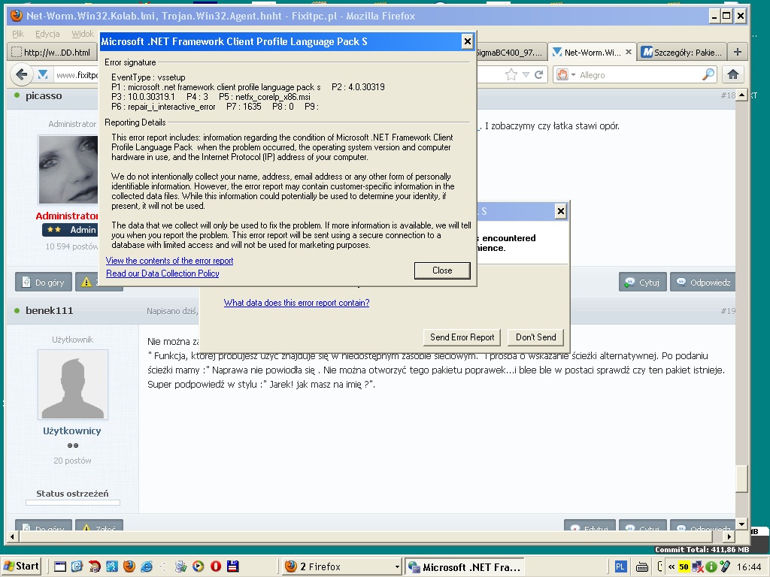This screenshot has height=577, width=770.
Task: Open the floppy disk quick launch icon
Action: click(x=233, y=566)
